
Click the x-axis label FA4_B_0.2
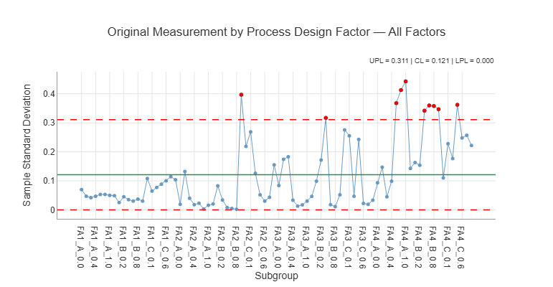[419, 247]
